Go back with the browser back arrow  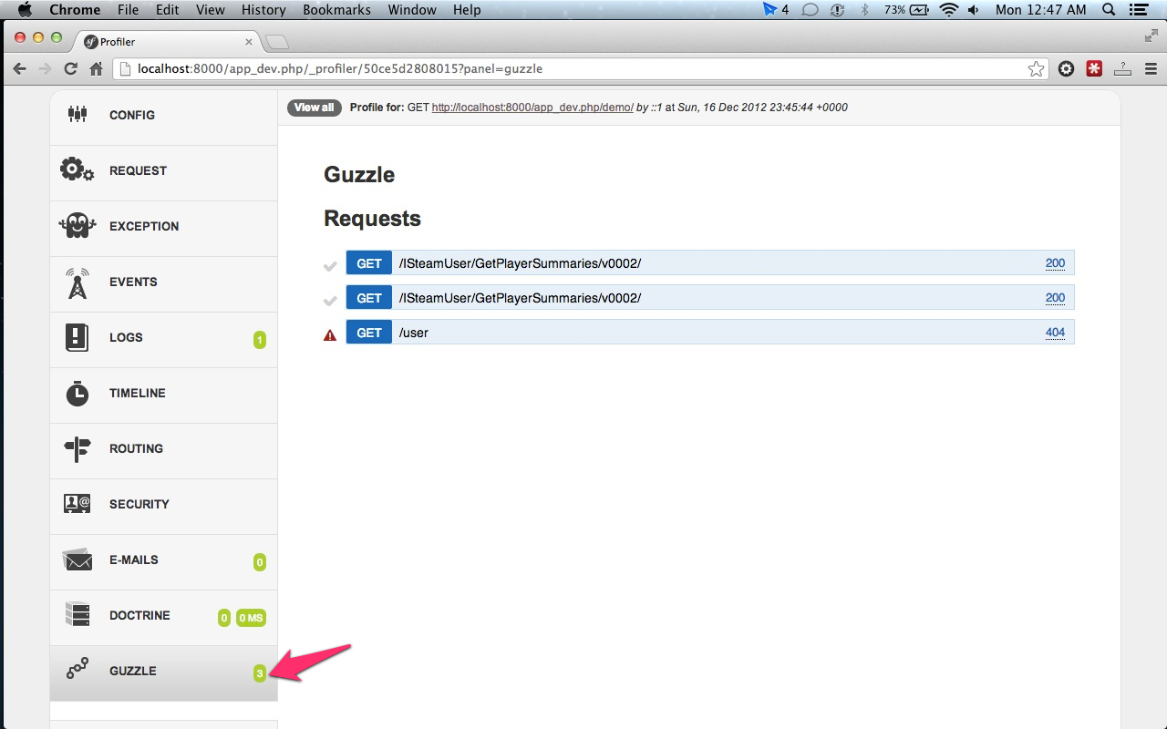19,68
